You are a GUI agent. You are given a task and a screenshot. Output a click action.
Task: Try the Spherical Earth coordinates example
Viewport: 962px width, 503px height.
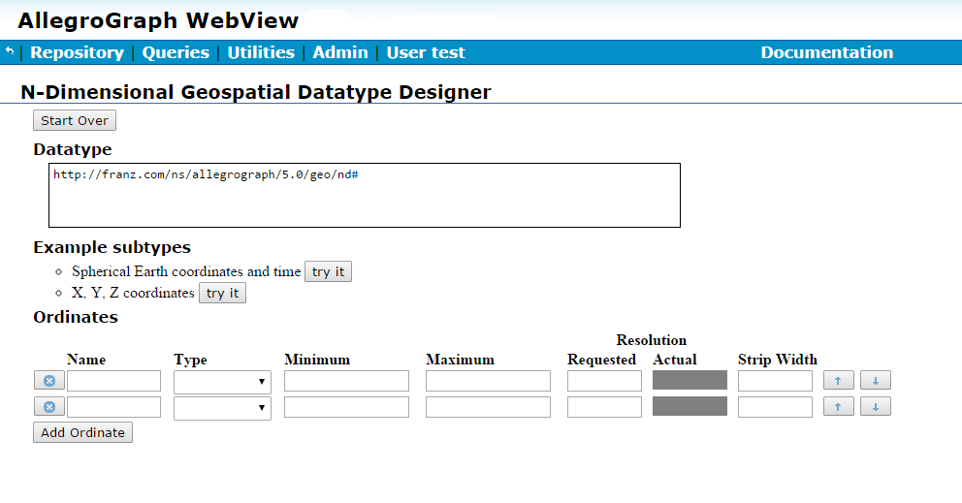(328, 272)
